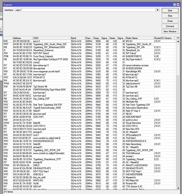Sort by Band column header
The height and width of the screenshot is (194, 182).
pyautogui.click(x=77, y=38)
